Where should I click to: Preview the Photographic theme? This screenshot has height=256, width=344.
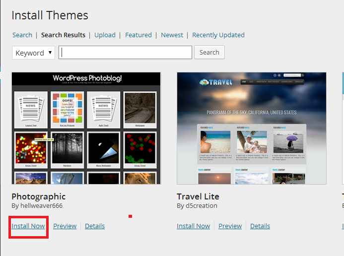point(65,226)
